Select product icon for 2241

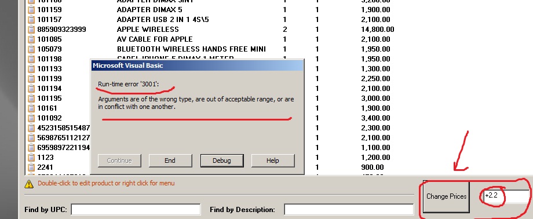coord(31,167)
